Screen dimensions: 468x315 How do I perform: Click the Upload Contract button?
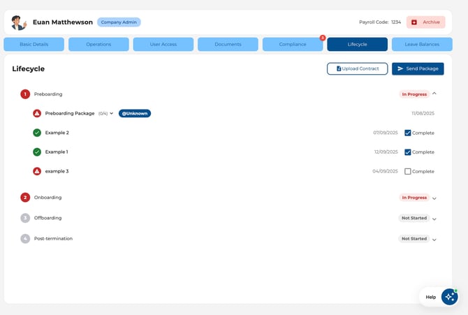pyautogui.click(x=357, y=68)
